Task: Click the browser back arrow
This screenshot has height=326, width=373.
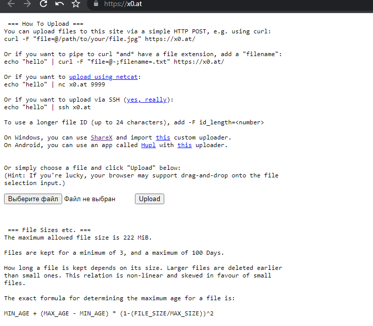Action: click(x=11, y=4)
